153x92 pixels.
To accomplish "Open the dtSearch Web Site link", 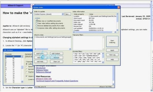I will [x=44, y=79].
